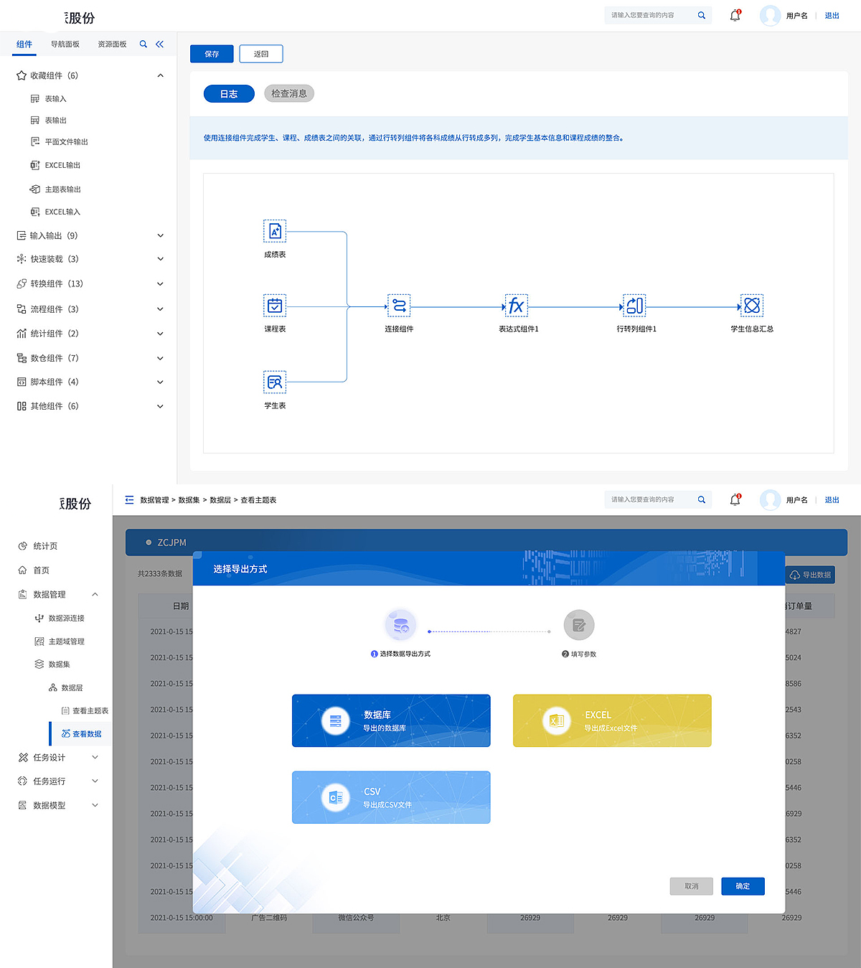
Task: Select the 表达式组件1 fx node
Action: 517,306
